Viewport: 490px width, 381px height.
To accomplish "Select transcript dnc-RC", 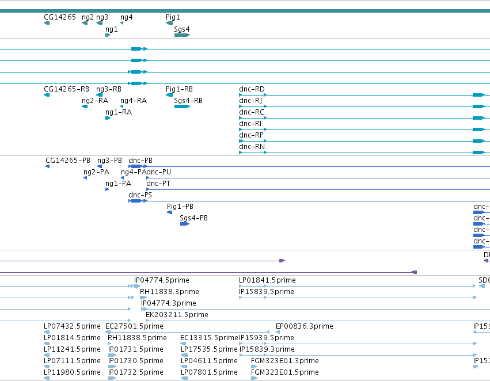I will (252, 112).
